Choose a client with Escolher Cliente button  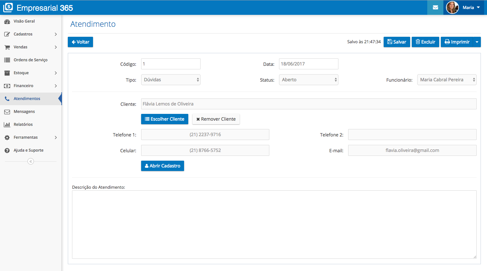[165, 119]
